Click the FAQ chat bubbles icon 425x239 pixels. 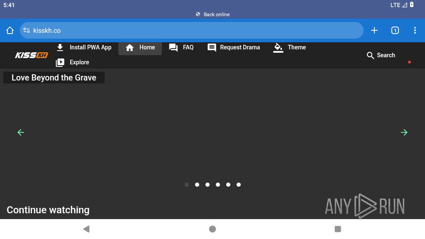coord(173,48)
